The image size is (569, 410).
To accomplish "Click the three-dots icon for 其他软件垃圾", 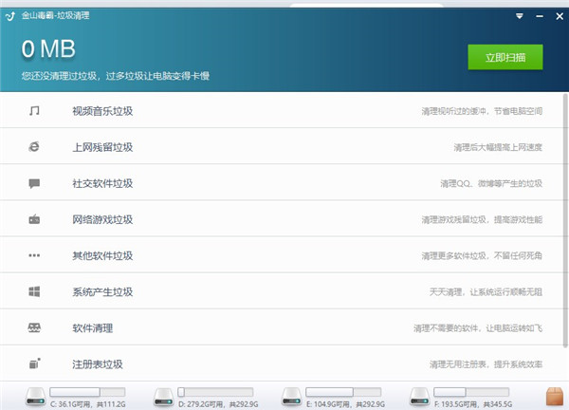I will 34,255.
